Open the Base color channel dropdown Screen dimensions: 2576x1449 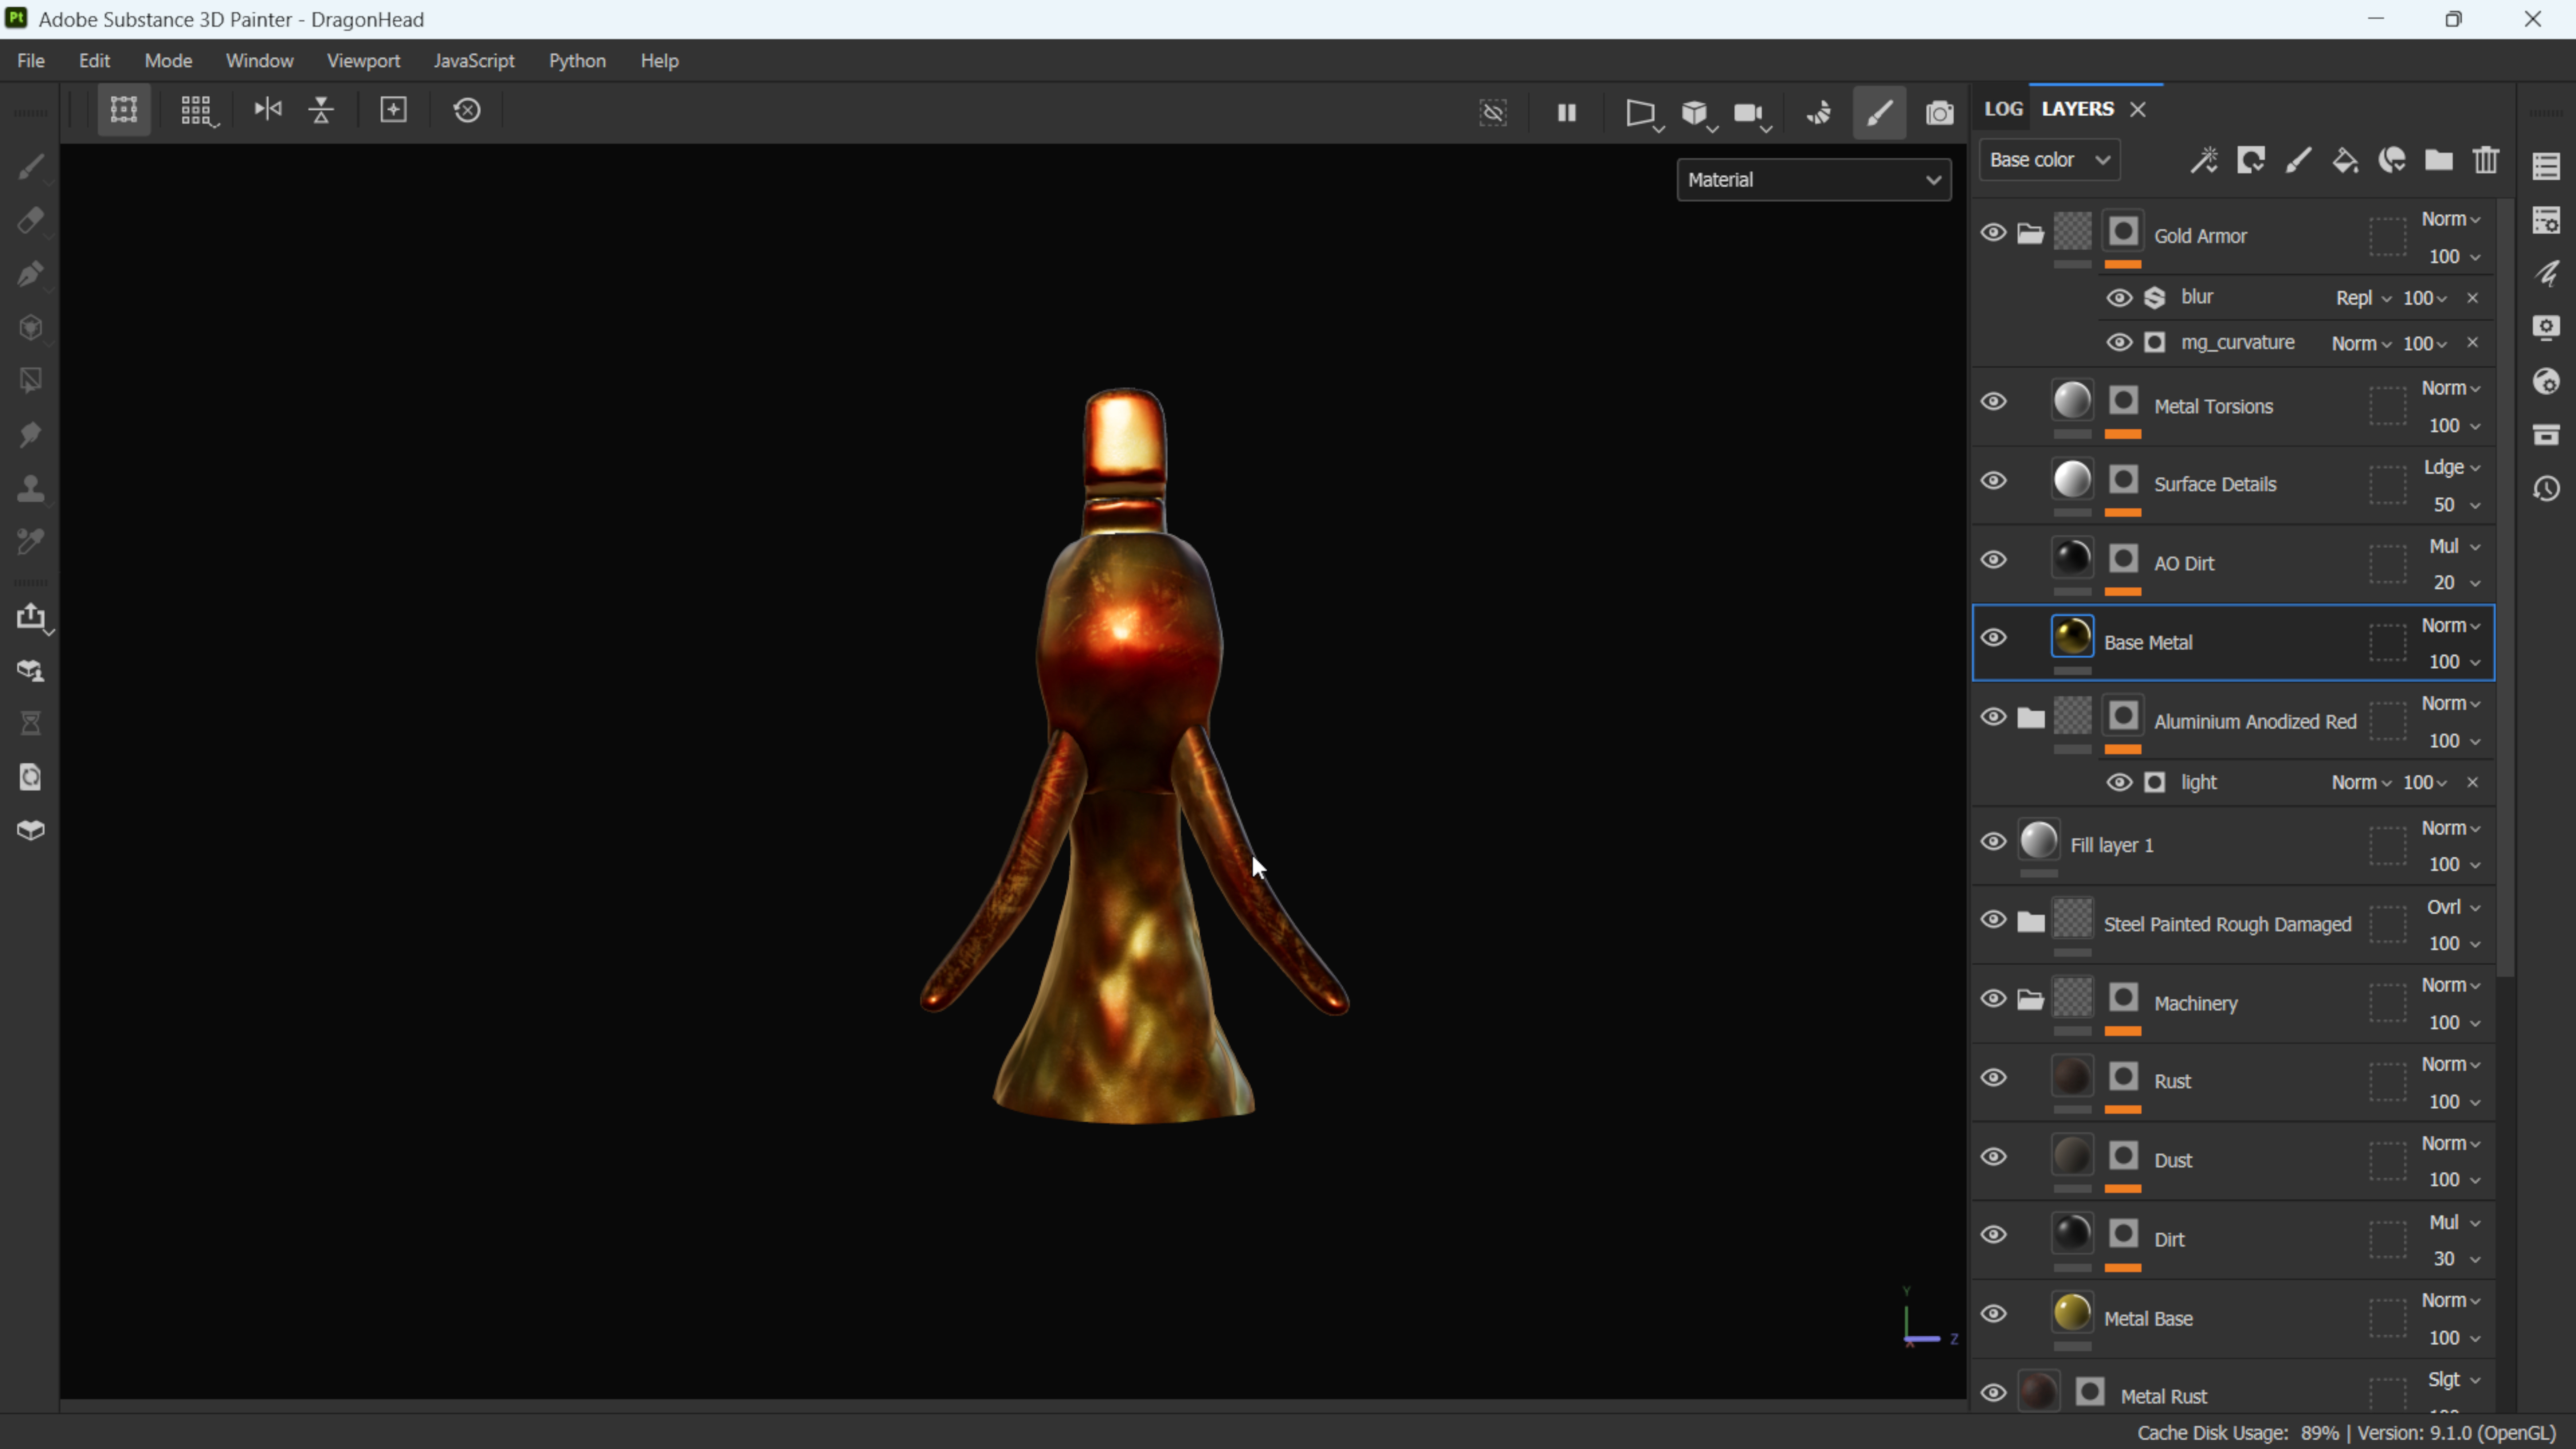point(2048,160)
